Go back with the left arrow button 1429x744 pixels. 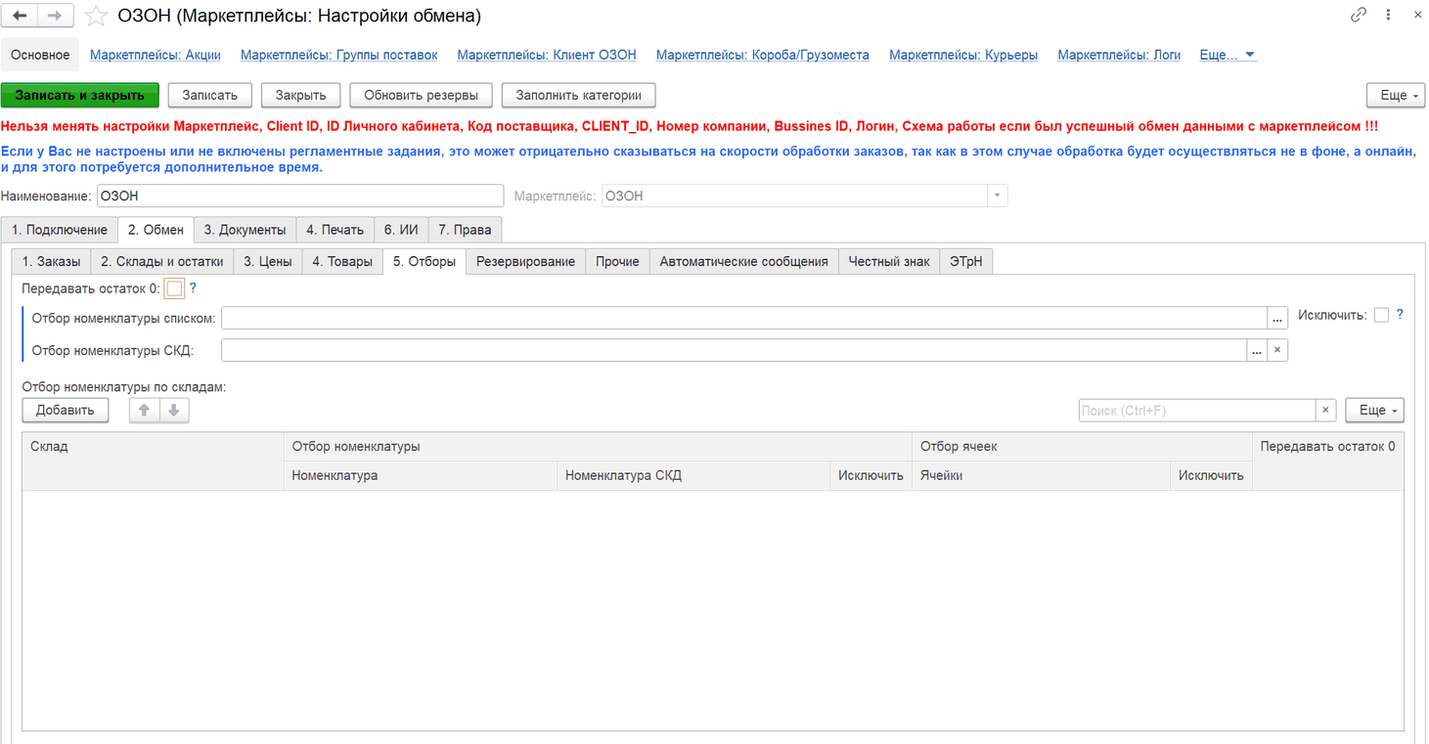(x=21, y=16)
